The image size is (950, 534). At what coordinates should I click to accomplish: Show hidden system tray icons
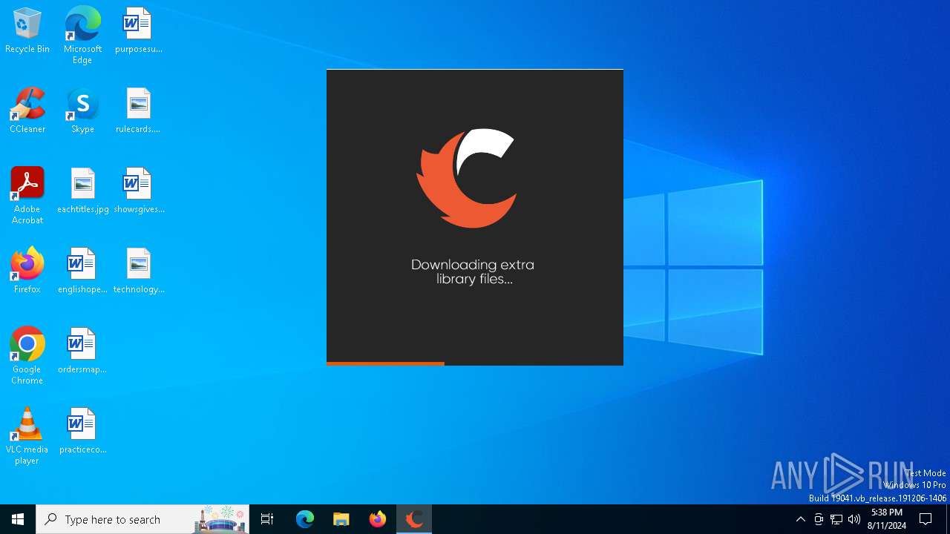[800, 519]
